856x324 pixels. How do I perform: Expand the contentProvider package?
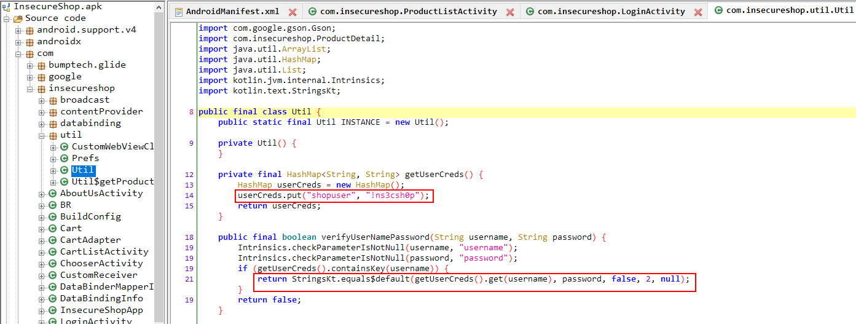[42, 112]
